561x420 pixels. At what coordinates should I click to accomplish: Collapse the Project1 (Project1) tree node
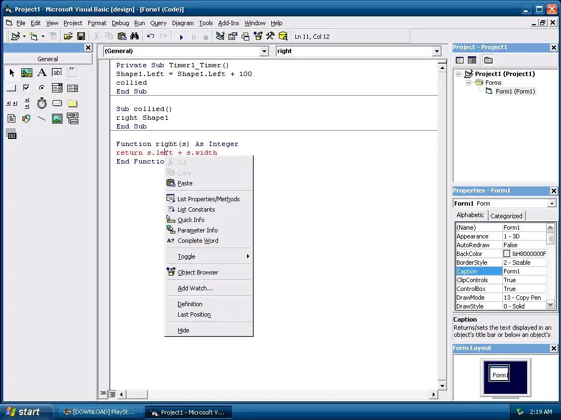pyautogui.click(x=459, y=74)
